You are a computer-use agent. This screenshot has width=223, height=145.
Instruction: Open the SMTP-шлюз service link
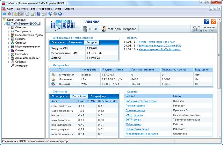tap(133, 120)
